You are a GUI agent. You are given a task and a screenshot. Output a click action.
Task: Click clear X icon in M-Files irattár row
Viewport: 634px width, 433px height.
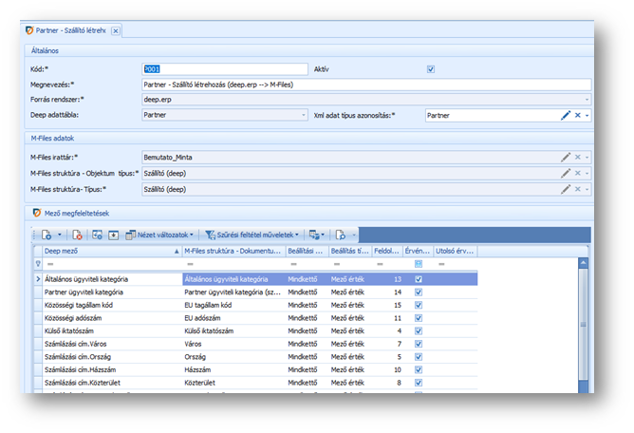click(577, 158)
